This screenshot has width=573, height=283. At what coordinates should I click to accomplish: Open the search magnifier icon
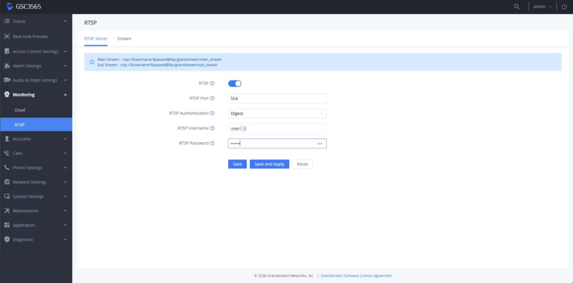(x=516, y=7)
